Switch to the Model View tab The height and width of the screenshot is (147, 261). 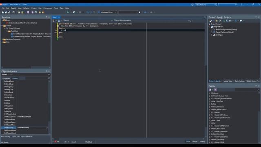(228, 81)
